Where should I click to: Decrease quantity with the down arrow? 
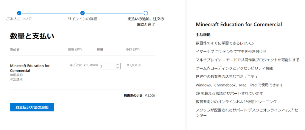pyautogui.click(x=118, y=68)
